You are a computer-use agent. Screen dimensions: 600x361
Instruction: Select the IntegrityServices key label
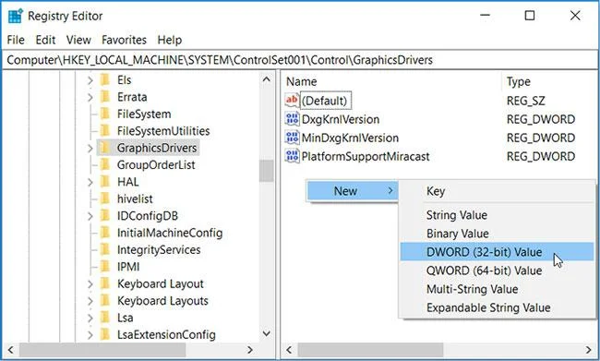pos(159,249)
